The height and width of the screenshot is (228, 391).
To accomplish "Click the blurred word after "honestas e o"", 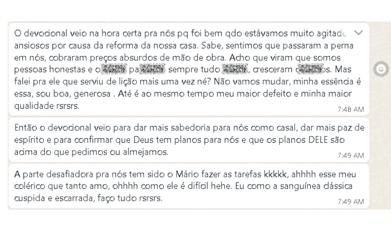I will [x=114, y=70].
